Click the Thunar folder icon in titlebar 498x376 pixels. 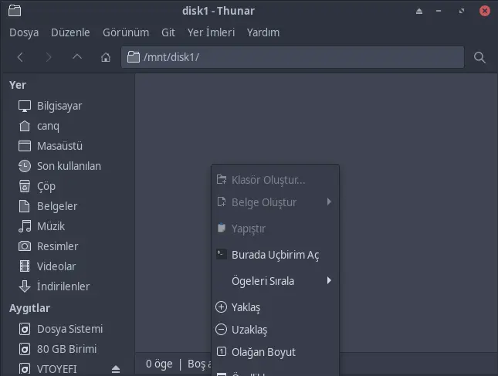click(15, 11)
